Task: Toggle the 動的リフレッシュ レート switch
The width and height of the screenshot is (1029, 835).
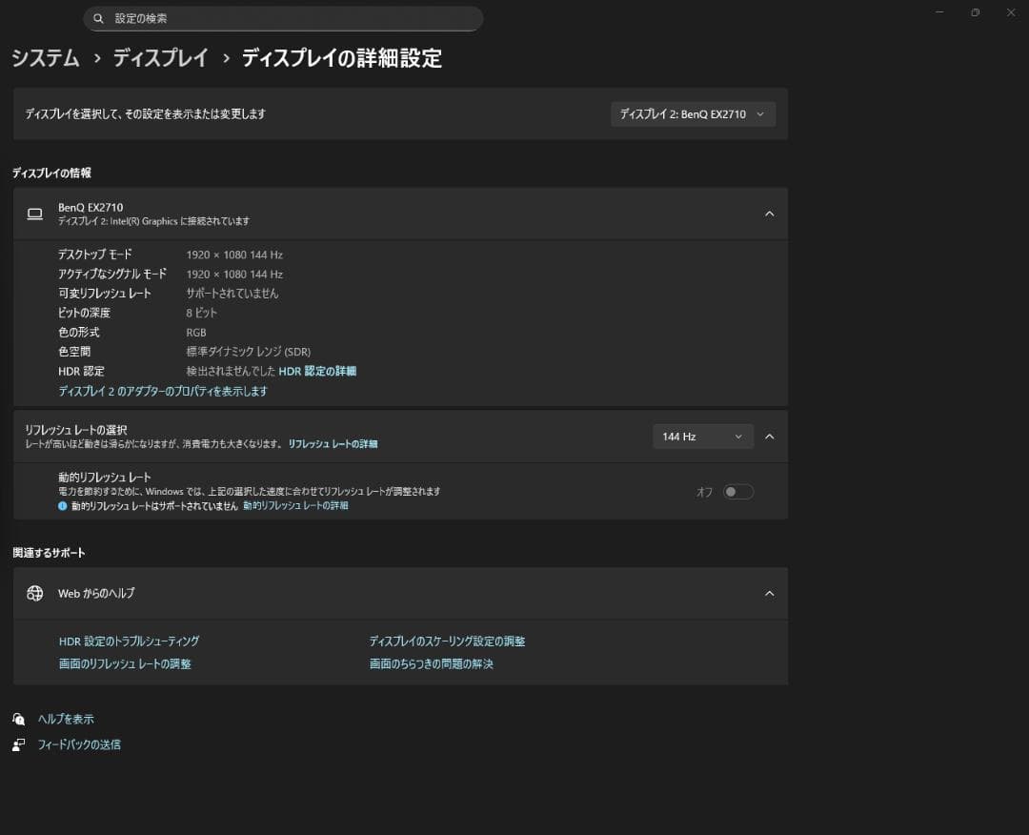Action: tap(738, 491)
